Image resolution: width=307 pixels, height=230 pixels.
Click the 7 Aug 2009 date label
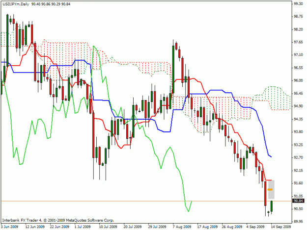tap(182, 227)
